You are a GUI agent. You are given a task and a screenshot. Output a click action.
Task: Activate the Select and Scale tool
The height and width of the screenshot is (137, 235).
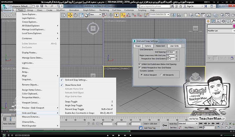pos(81,15)
